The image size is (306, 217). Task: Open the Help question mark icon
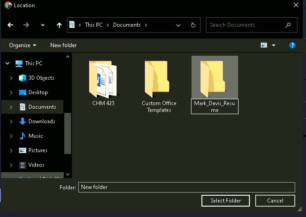[292, 45]
